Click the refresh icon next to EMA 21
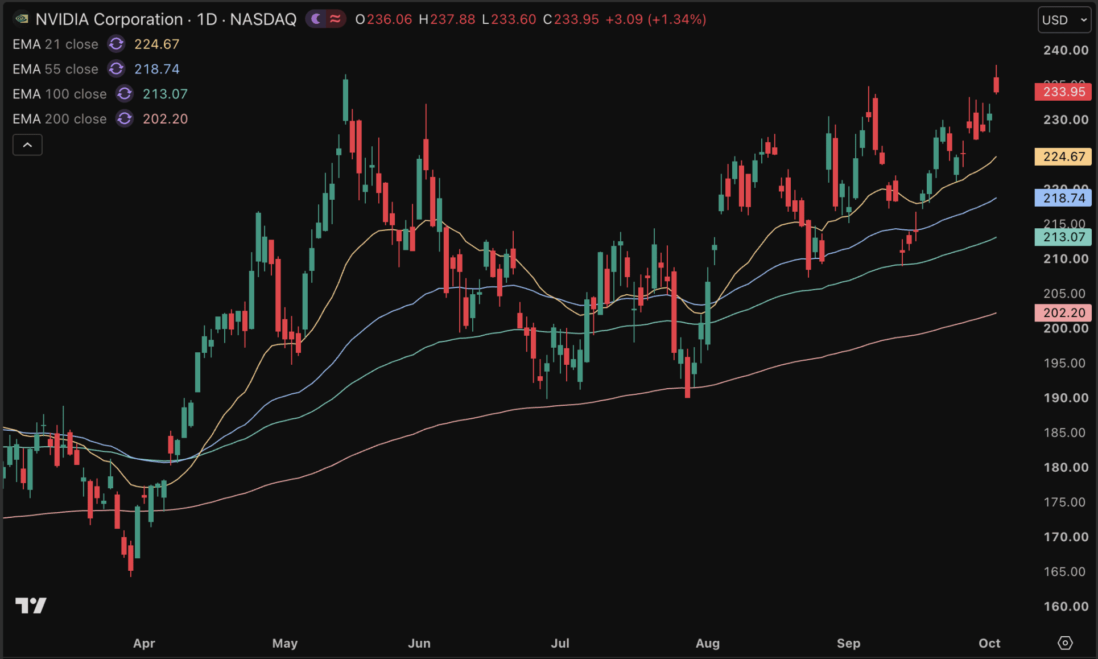 (x=117, y=44)
